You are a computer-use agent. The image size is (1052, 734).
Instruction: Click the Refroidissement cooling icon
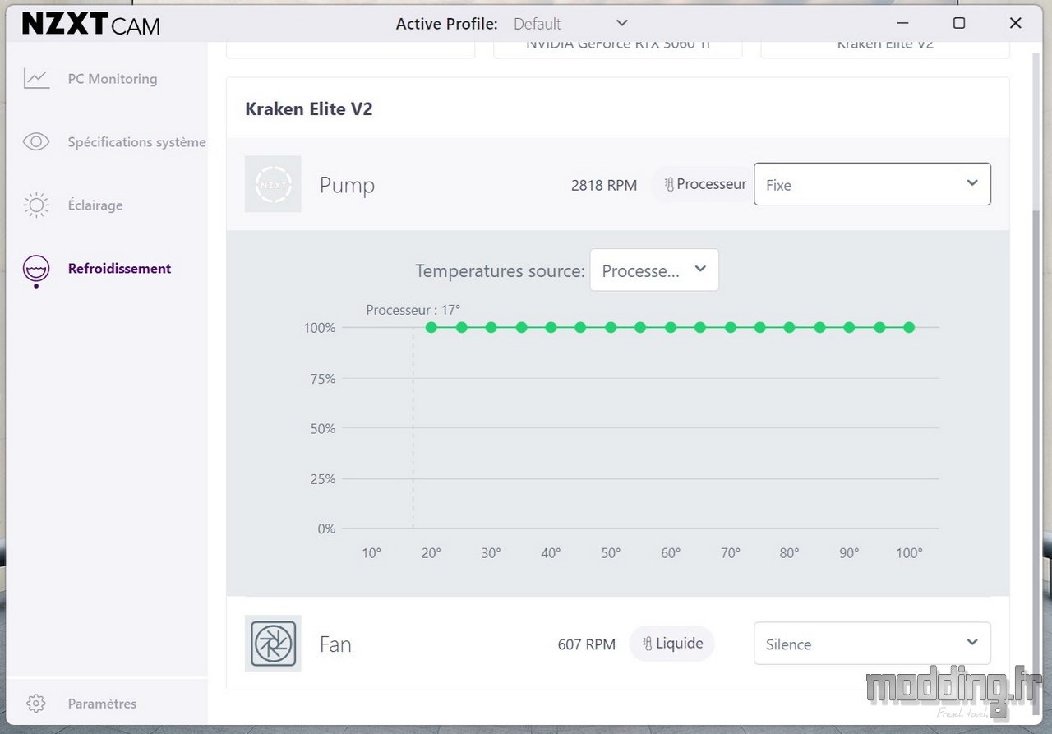[36, 270]
